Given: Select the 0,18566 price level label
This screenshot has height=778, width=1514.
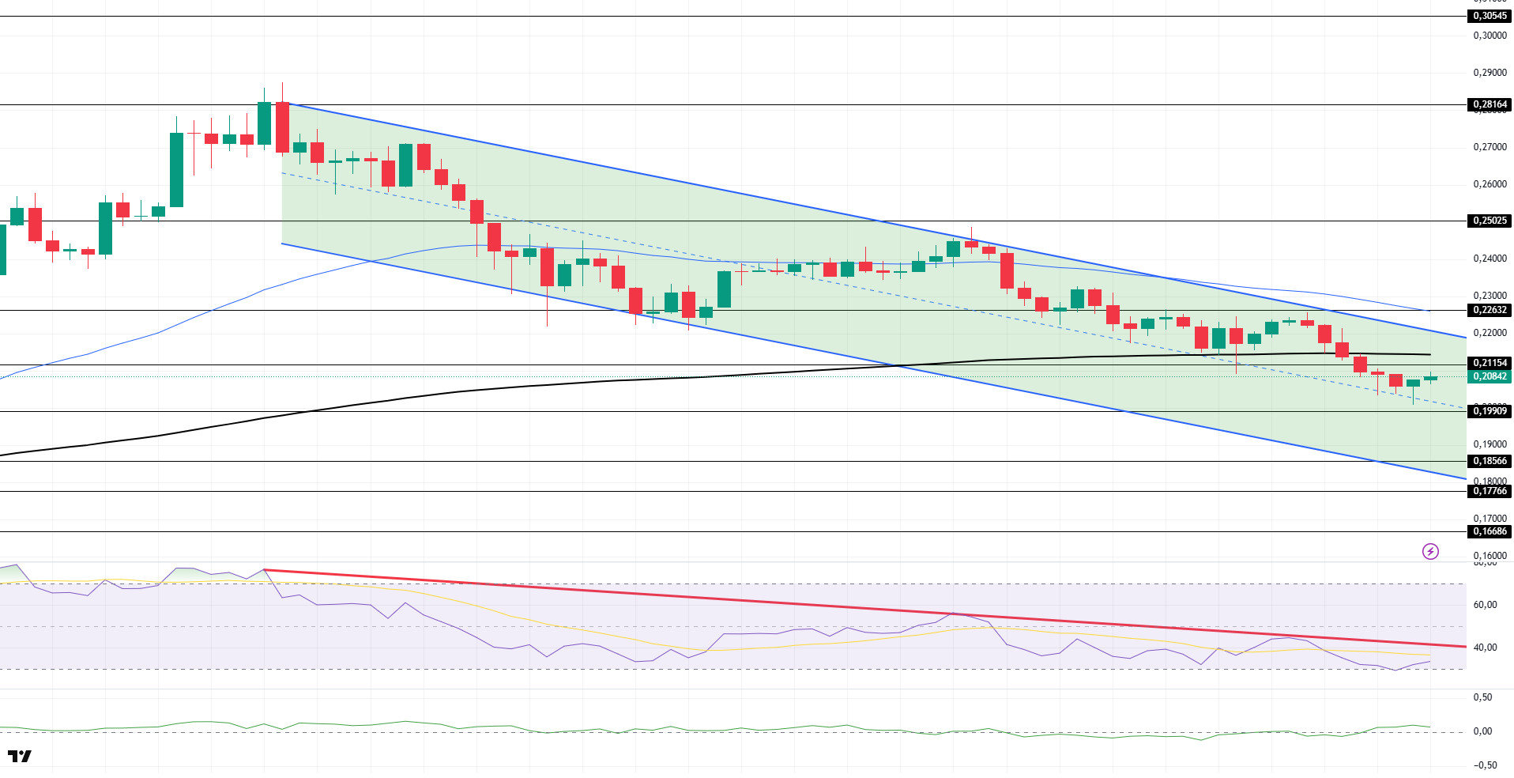Looking at the screenshot, I should [x=1490, y=461].
